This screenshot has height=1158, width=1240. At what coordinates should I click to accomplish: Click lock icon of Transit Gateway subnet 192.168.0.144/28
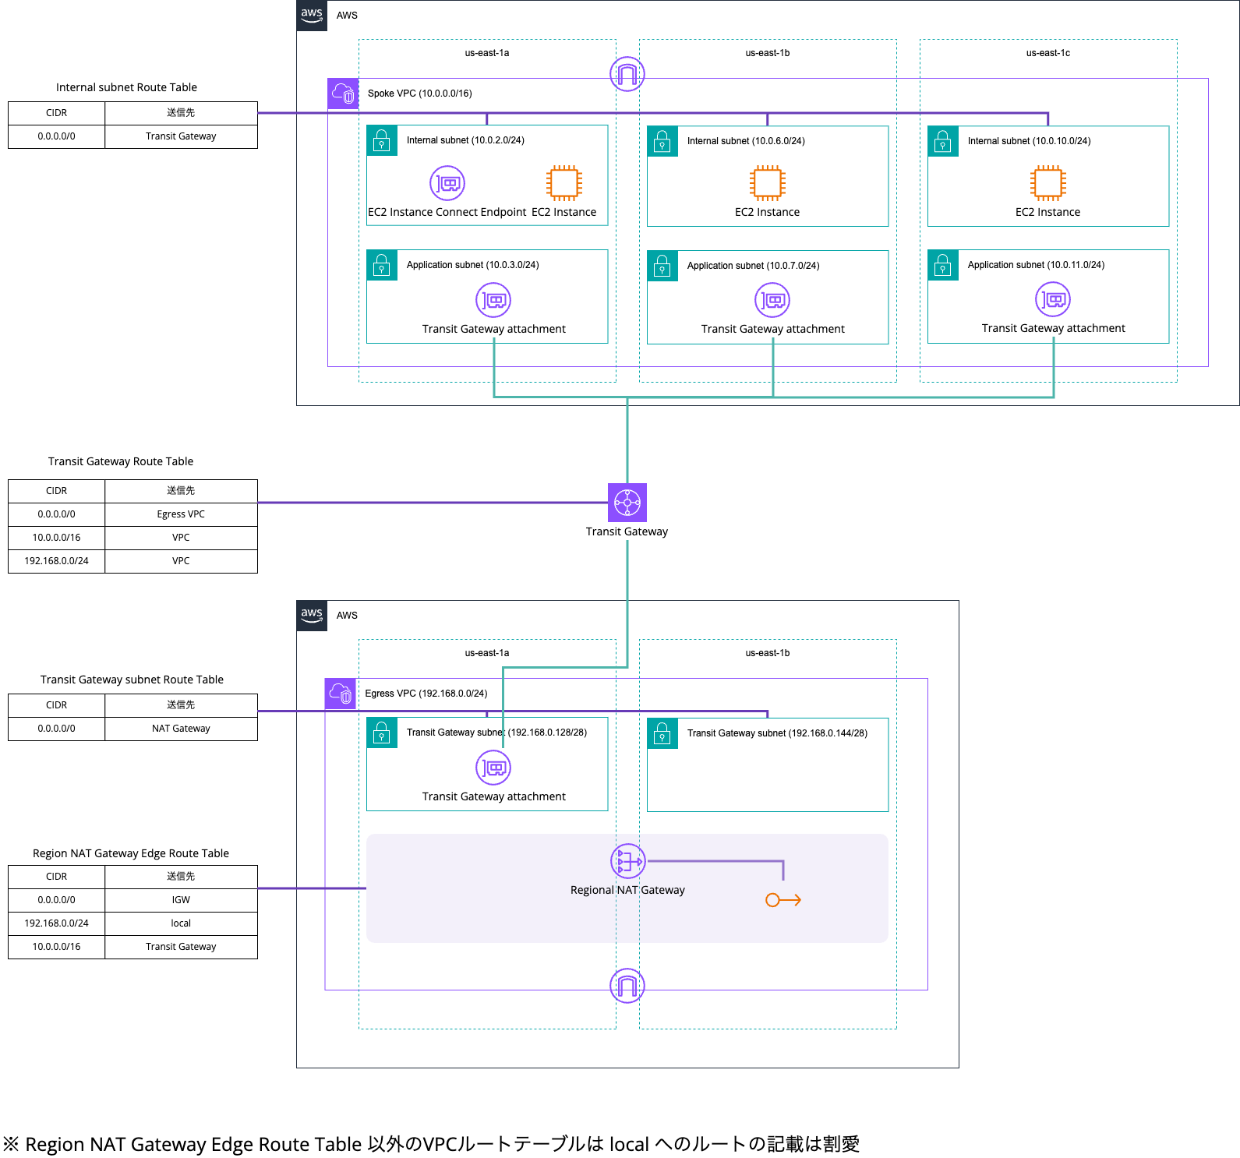coord(662,733)
